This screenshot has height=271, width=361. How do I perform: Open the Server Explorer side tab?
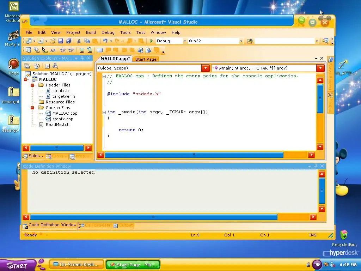331,74
